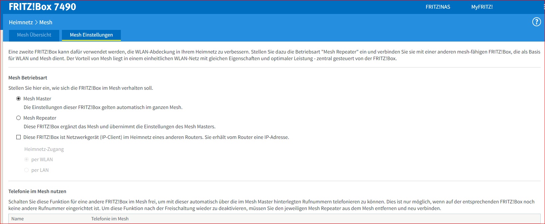
Task: Open the help question mark icon
Action: click(536, 22)
